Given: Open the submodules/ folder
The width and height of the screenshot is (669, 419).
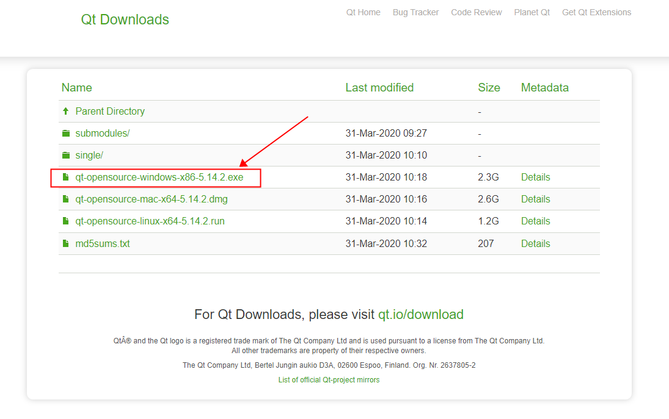Looking at the screenshot, I should pos(103,134).
